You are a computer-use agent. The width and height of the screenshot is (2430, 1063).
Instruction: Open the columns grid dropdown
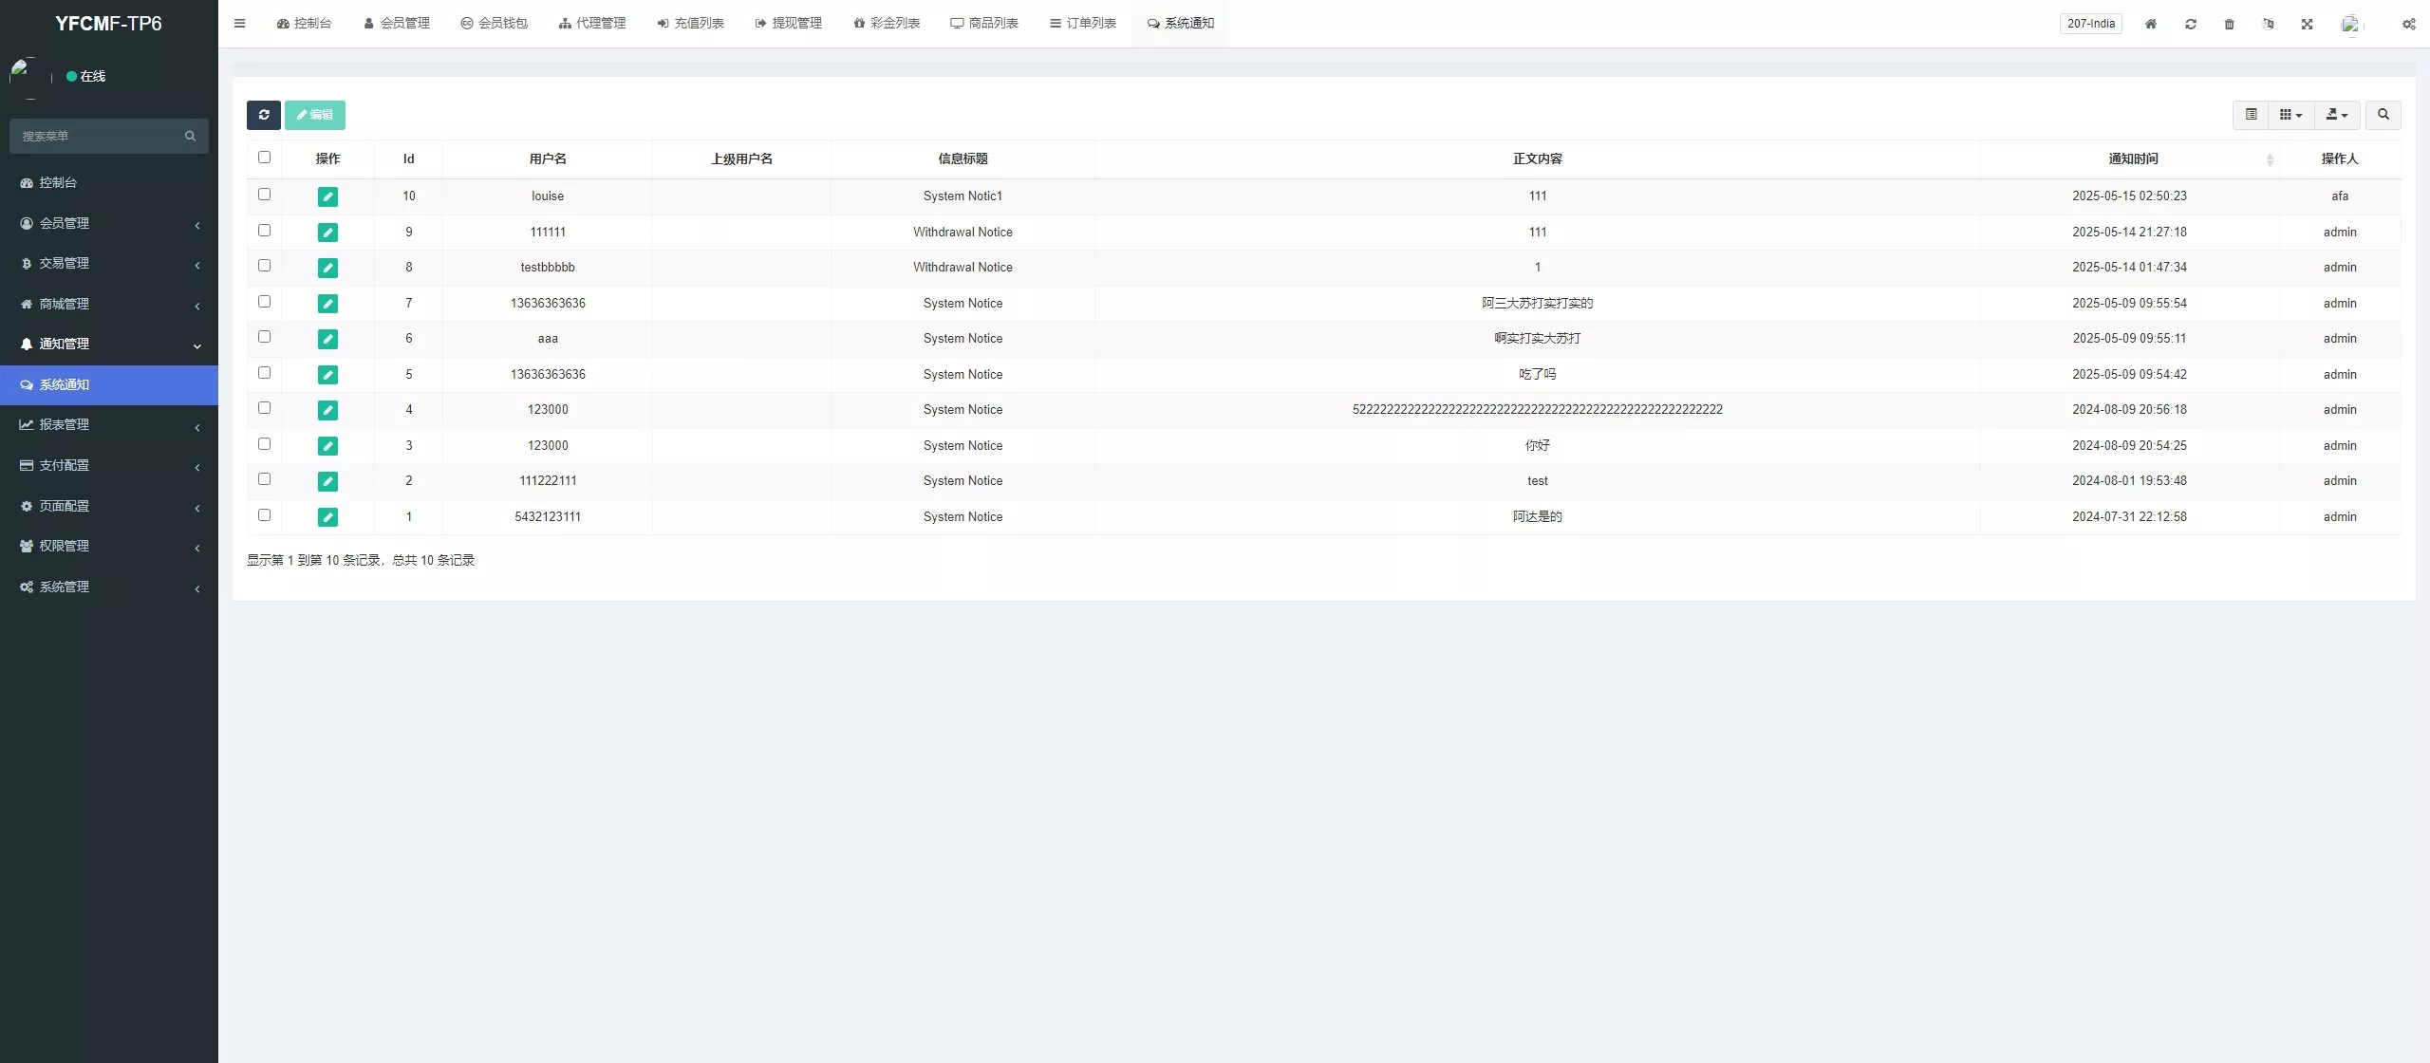(x=2290, y=115)
